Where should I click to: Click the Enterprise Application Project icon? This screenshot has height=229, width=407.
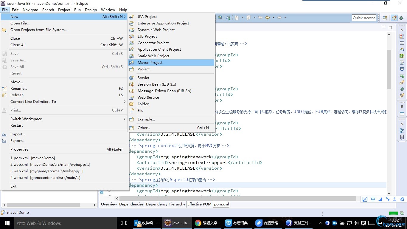pos(131,23)
